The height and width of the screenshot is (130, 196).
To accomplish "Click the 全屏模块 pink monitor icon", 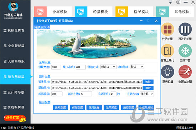I will click(x=40, y=12).
